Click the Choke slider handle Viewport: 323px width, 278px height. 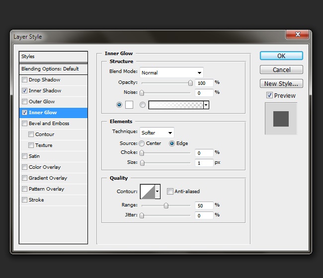(142, 153)
